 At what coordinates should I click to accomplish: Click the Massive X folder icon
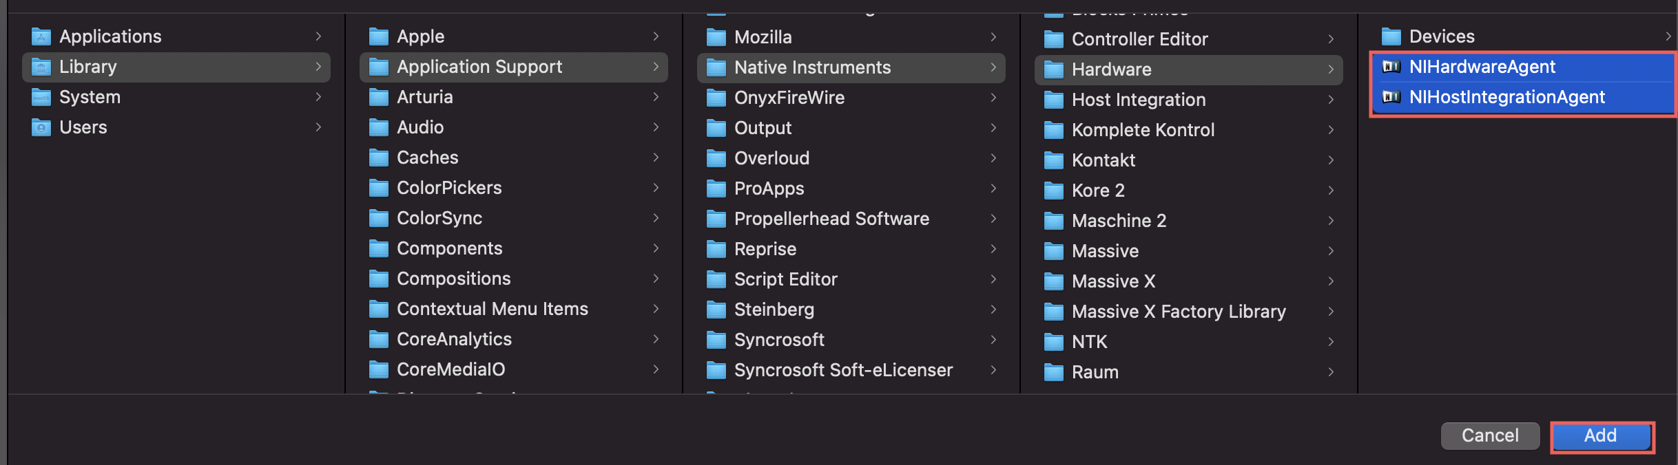click(x=1054, y=281)
